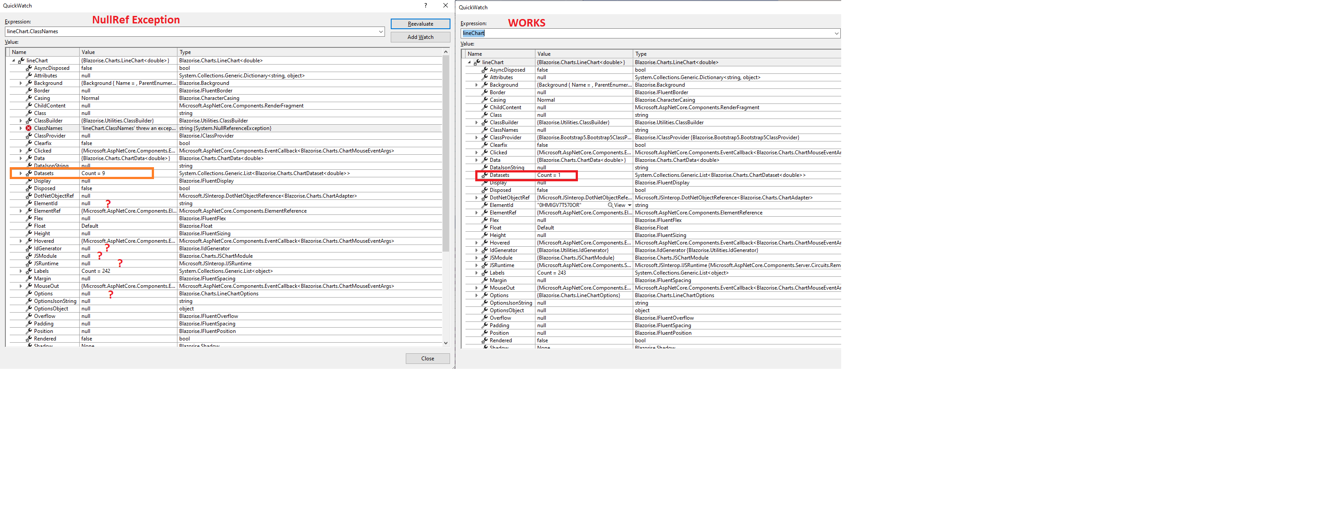Click the wrench icon next to Float in right window
This screenshot has height=520, width=1339.
pos(484,228)
